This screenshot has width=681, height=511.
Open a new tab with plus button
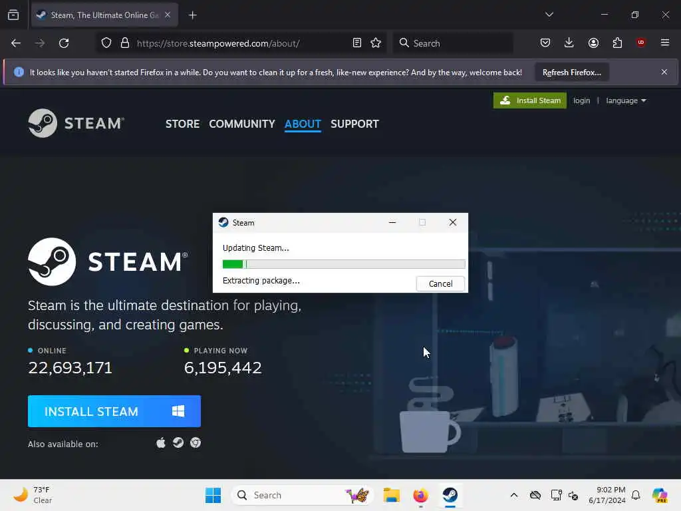[192, 15]
